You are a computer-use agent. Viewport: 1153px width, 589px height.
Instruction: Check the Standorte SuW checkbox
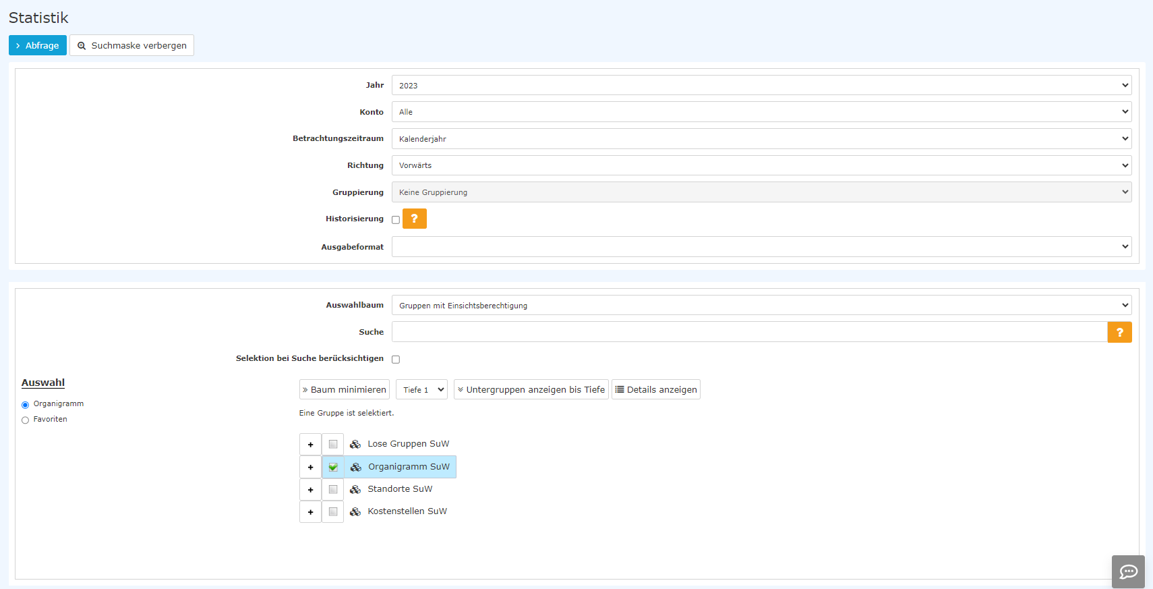[333, 490]
